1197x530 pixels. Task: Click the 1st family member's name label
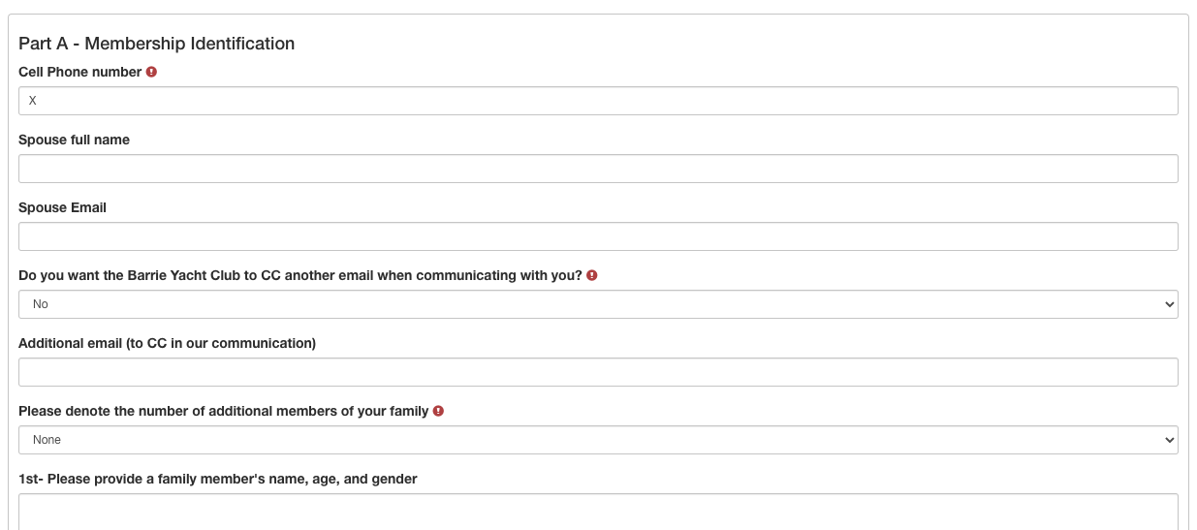[x=217, y=479]
